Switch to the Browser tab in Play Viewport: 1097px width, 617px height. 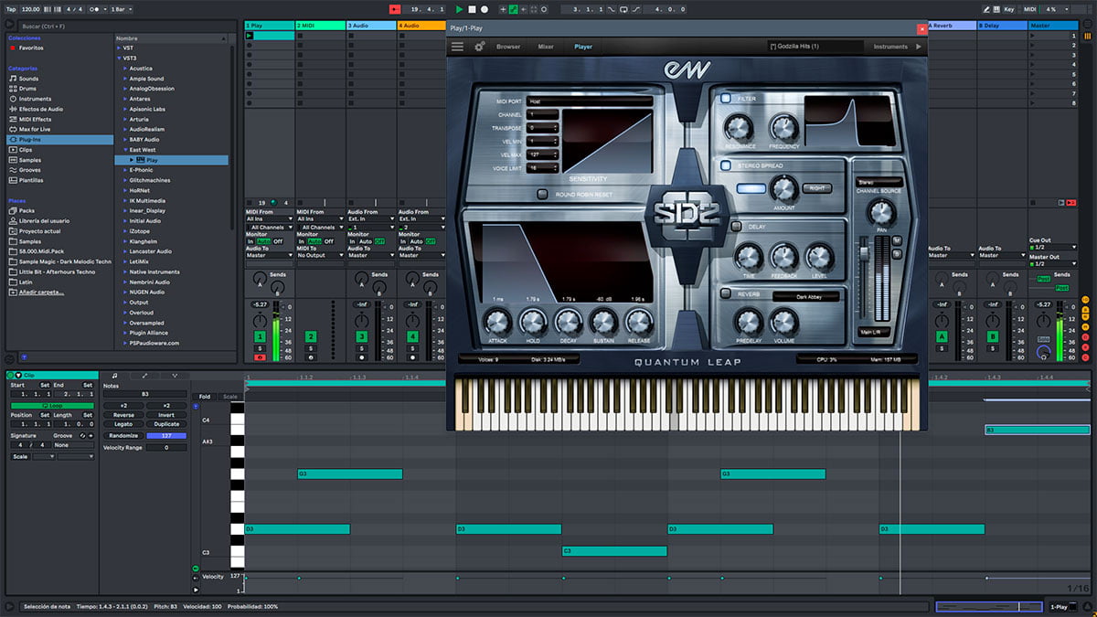point(508,47)
